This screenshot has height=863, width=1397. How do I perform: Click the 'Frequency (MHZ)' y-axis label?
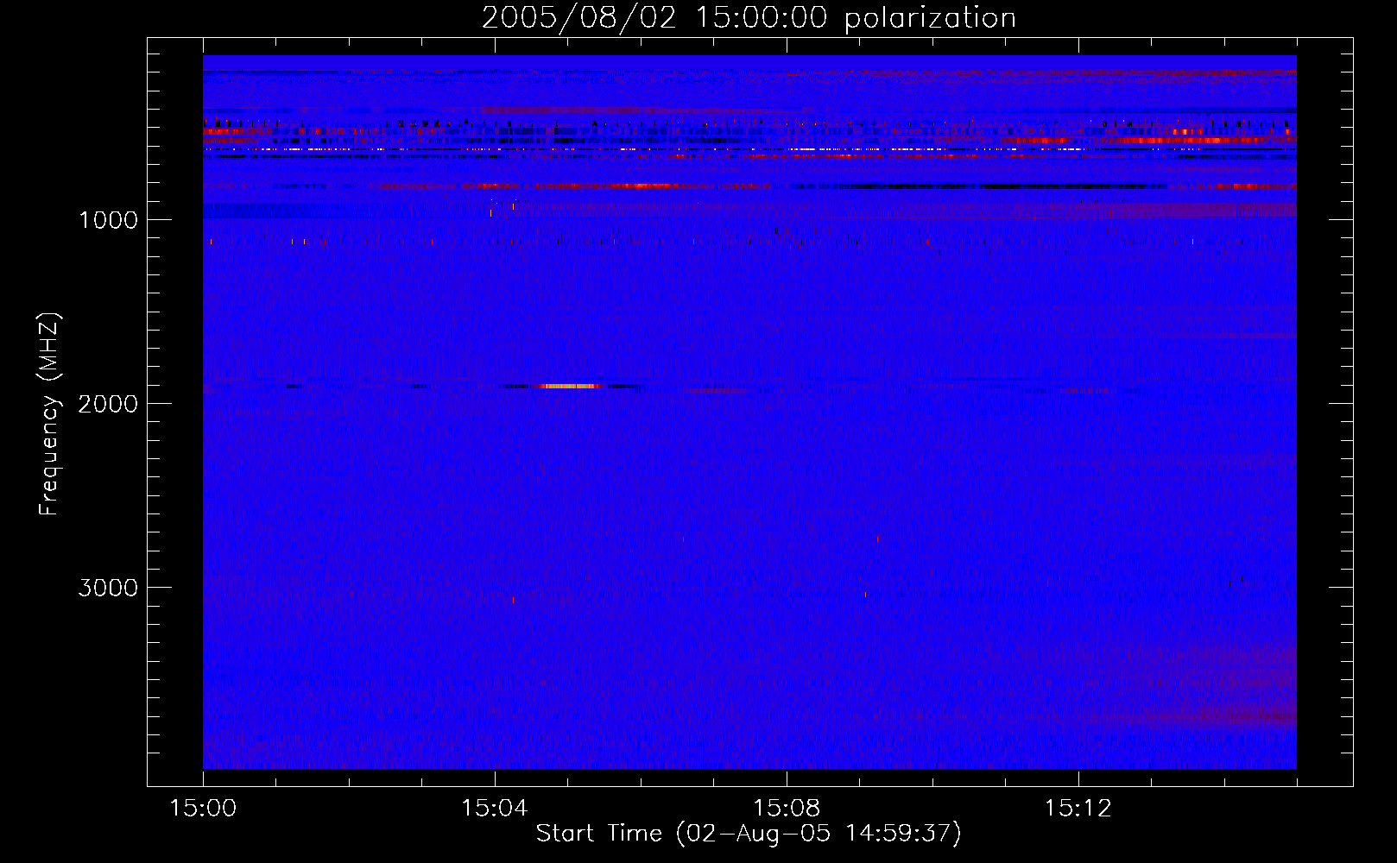tap(50, 414)
